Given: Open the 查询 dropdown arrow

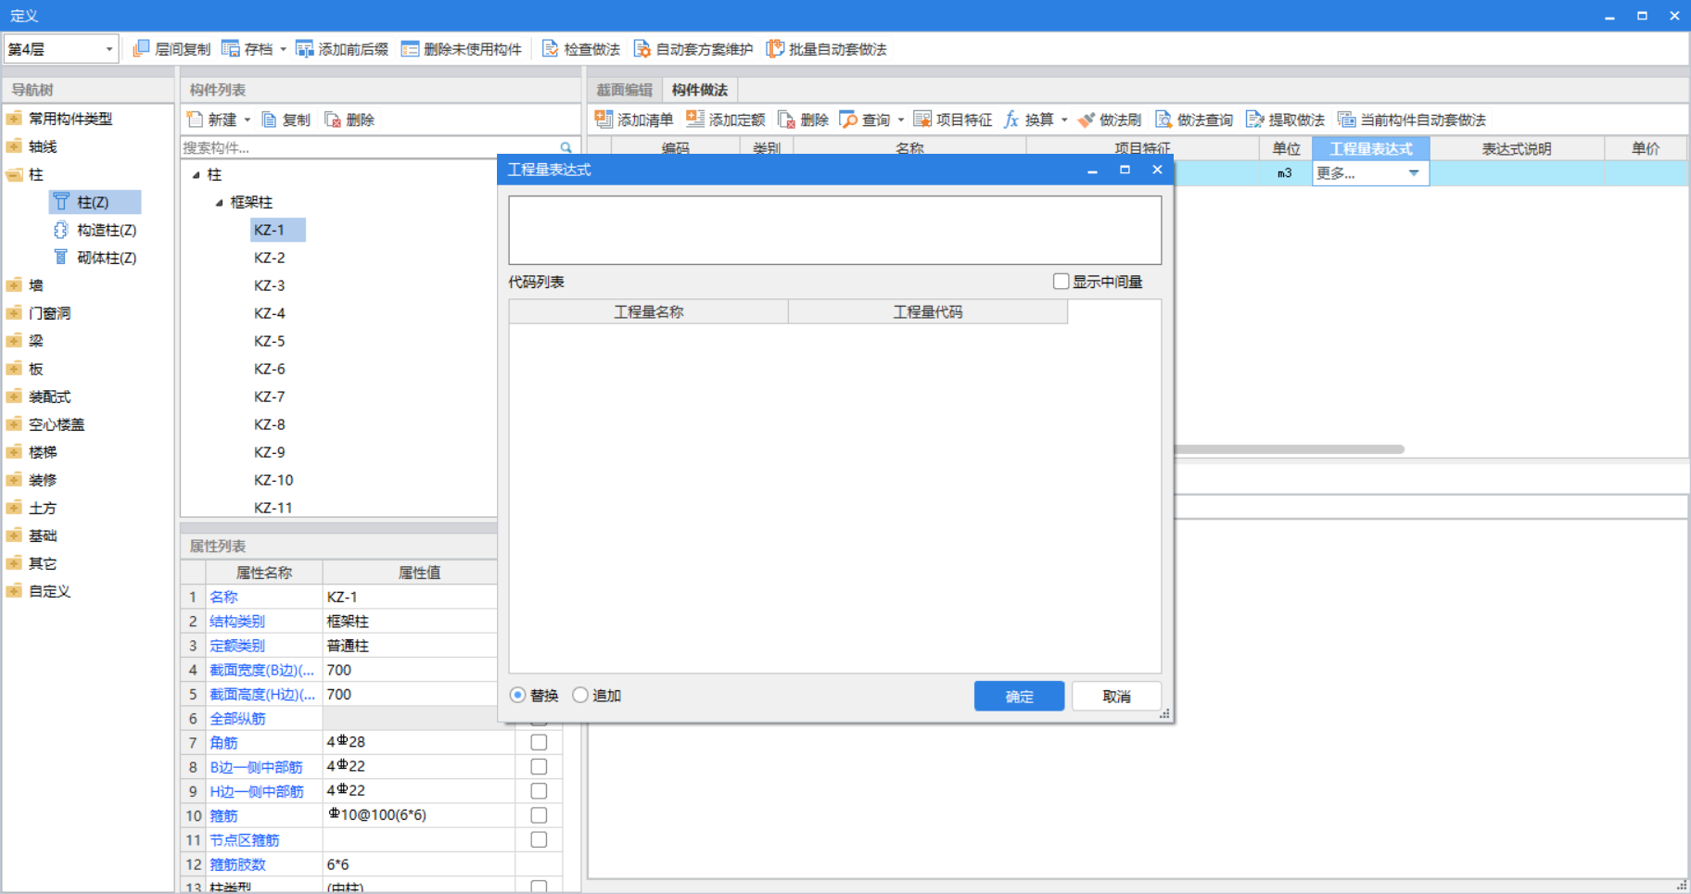Looking at the screenshot, I should pos(901,120).
